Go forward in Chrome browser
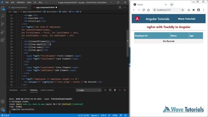 click(139, 10)
